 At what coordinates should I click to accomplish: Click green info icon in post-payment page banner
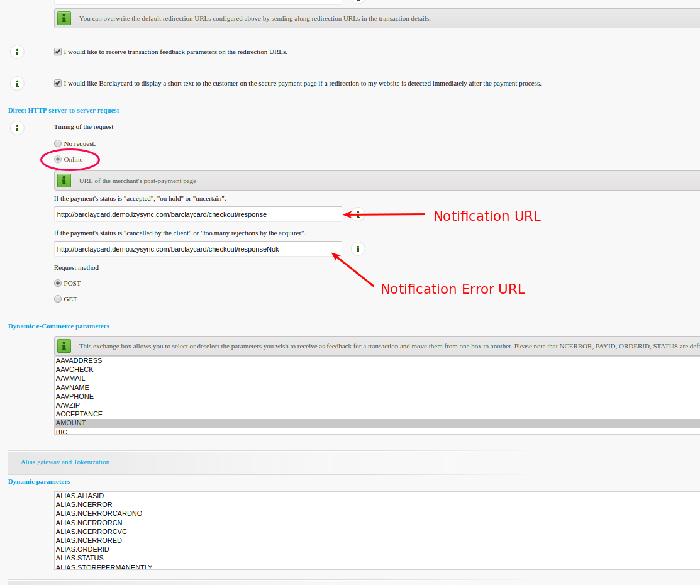coord(64,181)
